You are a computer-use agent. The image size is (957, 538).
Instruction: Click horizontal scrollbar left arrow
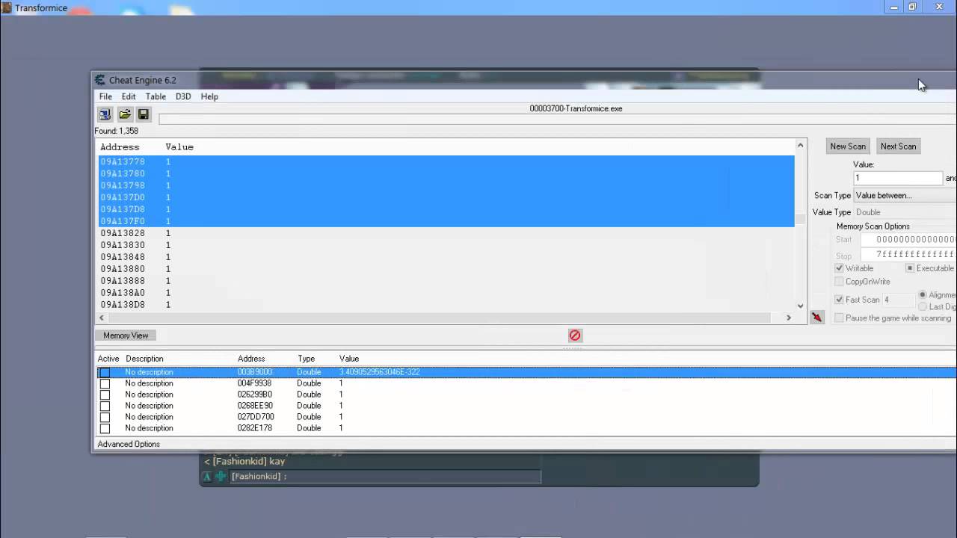[101, 318]
